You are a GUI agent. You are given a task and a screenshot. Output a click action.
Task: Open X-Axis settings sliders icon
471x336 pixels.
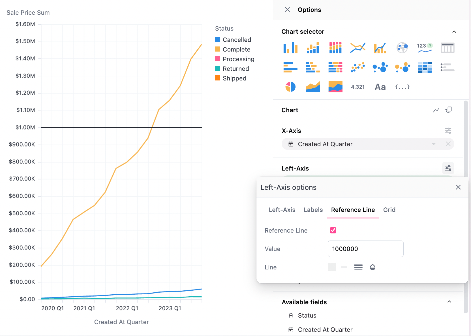448,131
